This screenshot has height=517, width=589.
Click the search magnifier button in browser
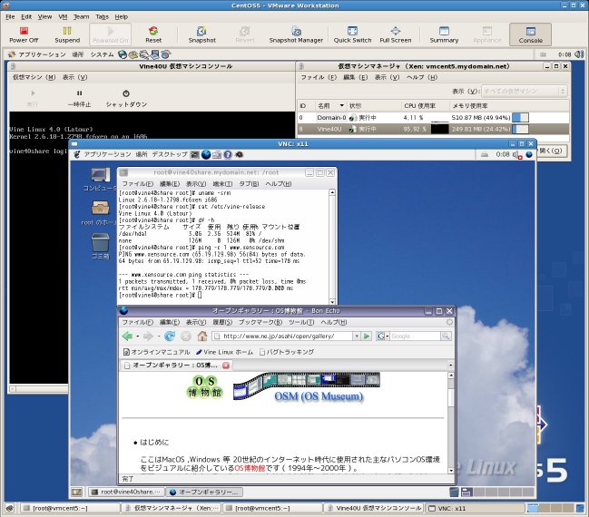coord(446,336)
